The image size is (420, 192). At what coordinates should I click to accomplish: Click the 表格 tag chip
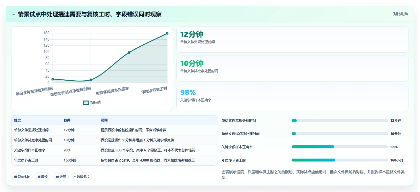43,176
